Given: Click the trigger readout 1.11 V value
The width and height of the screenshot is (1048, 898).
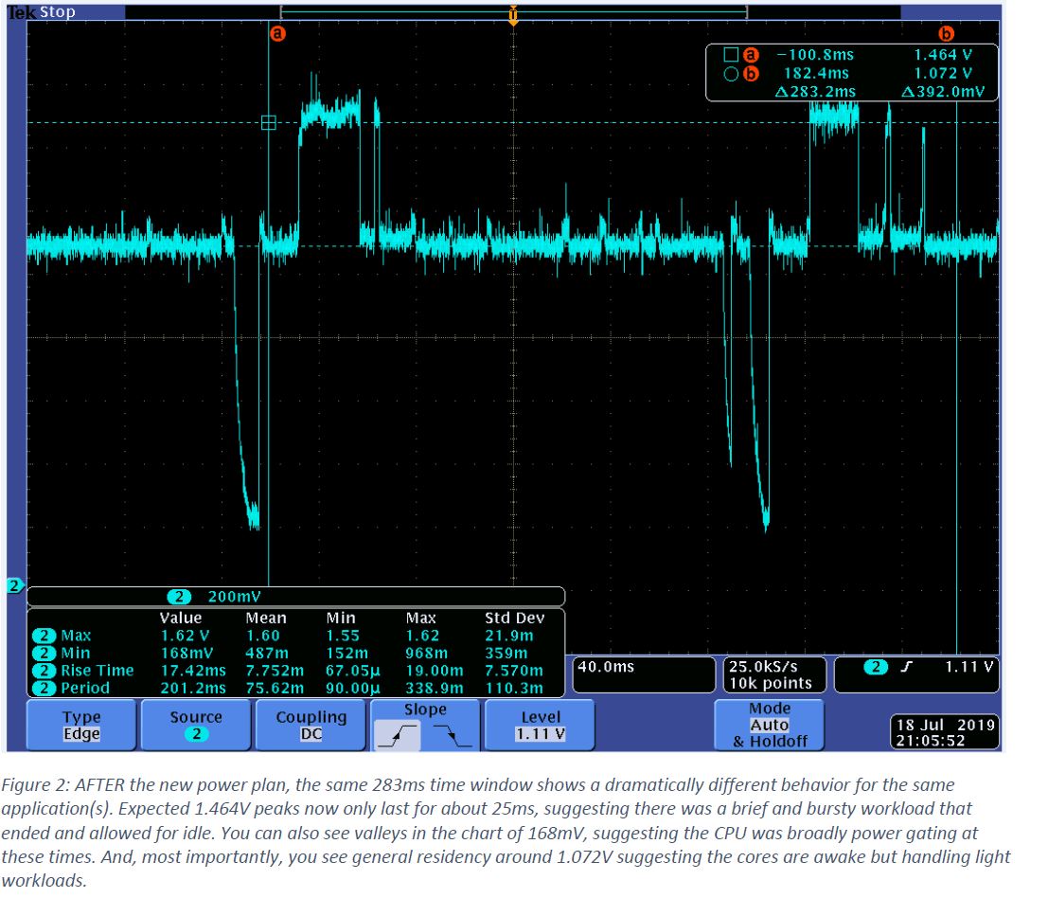Looking at the screenshot, I should coord(968,667).
